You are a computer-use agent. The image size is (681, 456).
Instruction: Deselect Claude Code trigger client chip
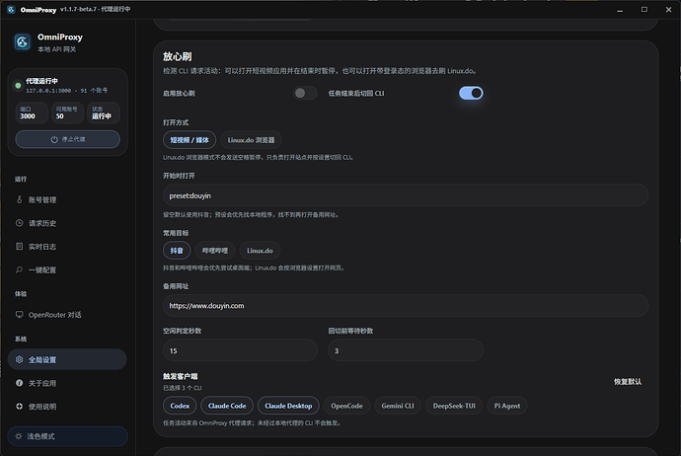pos(227,406)
